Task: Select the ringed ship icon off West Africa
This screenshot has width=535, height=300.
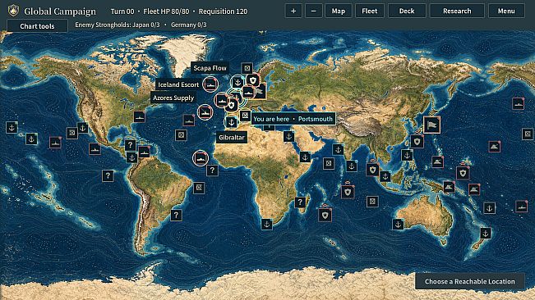Action: pos(201,158)
